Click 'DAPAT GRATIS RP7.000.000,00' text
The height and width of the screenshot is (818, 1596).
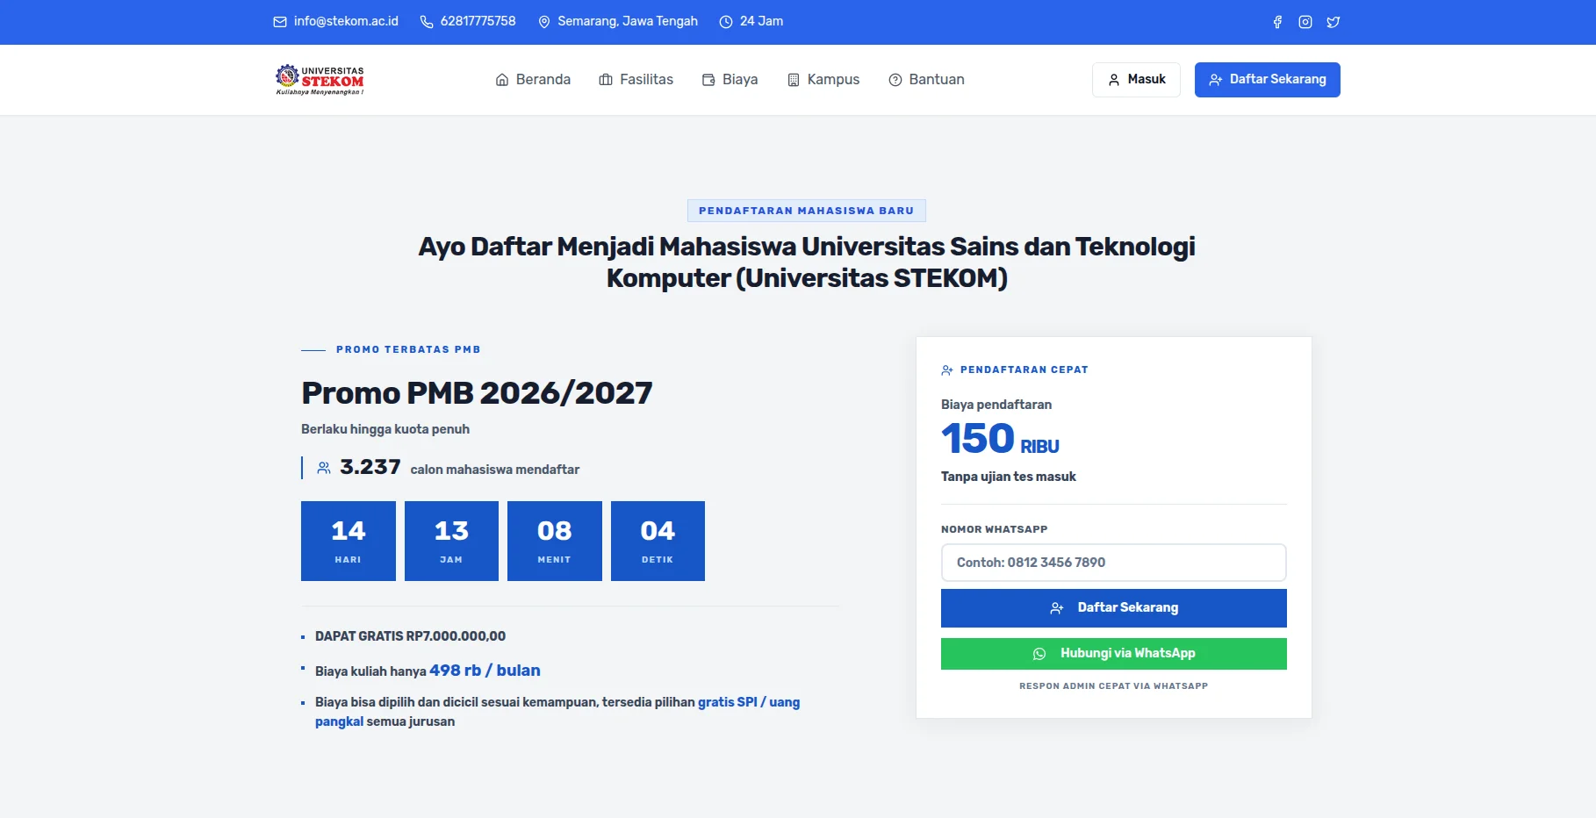coord(410,636)
